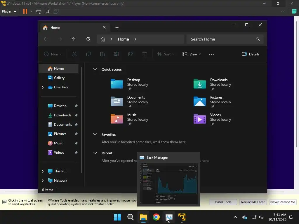Viewport: 299px width, 224px height.
Task: Click the Home breadcrumb in address bar
Action: click(x=124, y=39)
